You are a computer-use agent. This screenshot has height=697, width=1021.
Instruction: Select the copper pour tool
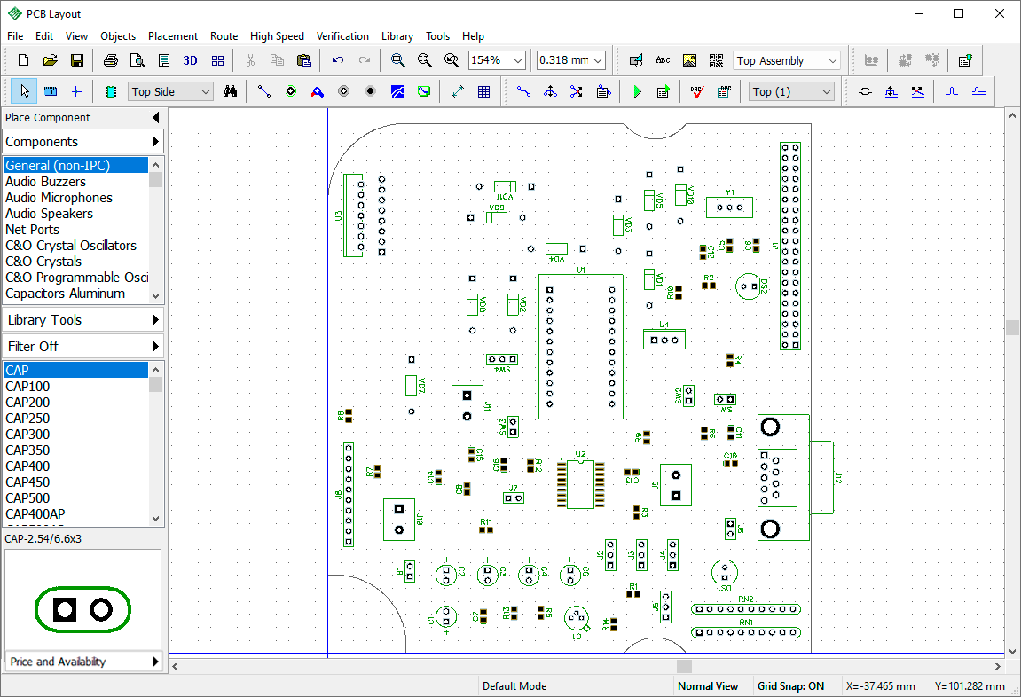coord(397,91)
